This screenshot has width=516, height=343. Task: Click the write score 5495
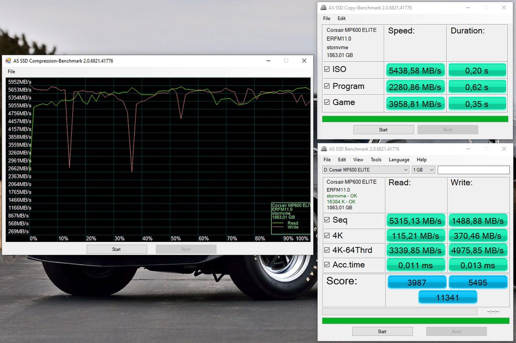(478, 283)
